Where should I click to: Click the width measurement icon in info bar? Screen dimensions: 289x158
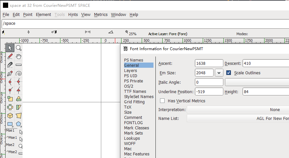88,32
